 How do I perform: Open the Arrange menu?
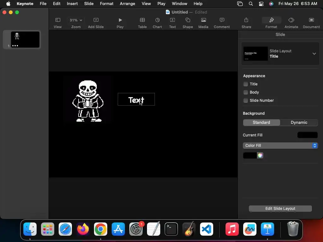[127, 3]
